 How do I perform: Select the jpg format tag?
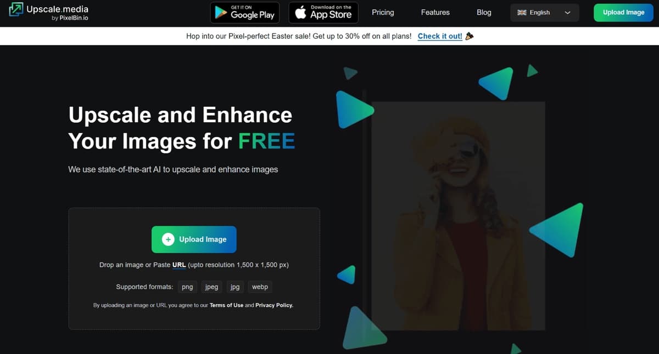235,287
